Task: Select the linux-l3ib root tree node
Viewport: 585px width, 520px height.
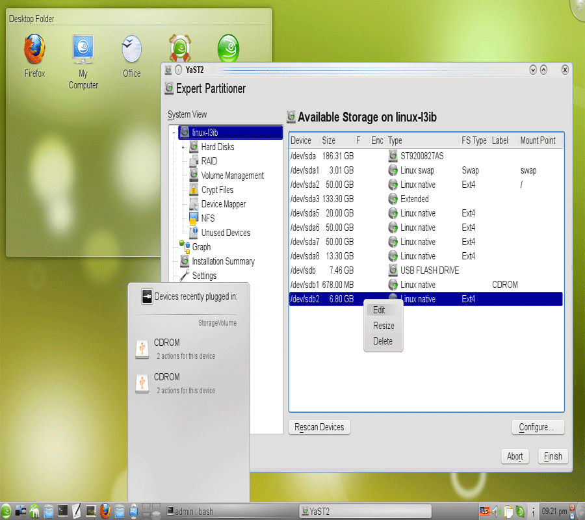Action: click(230, 133)
